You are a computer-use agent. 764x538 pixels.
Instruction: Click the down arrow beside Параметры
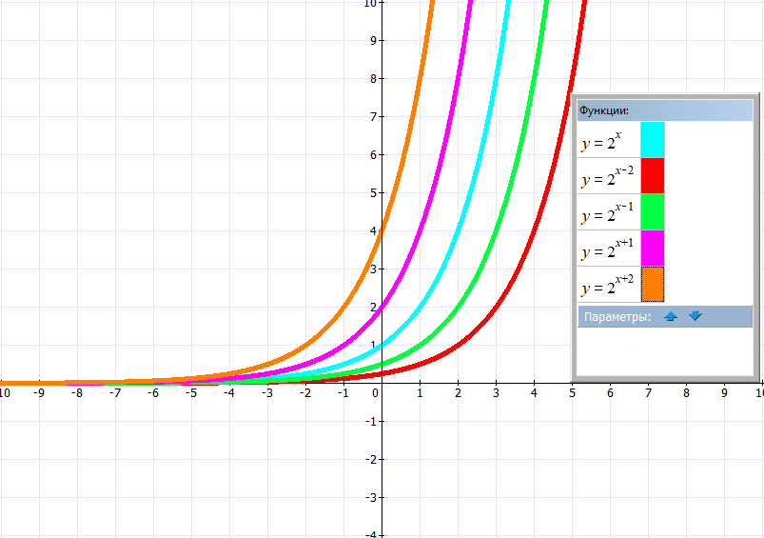coord(695,316)
